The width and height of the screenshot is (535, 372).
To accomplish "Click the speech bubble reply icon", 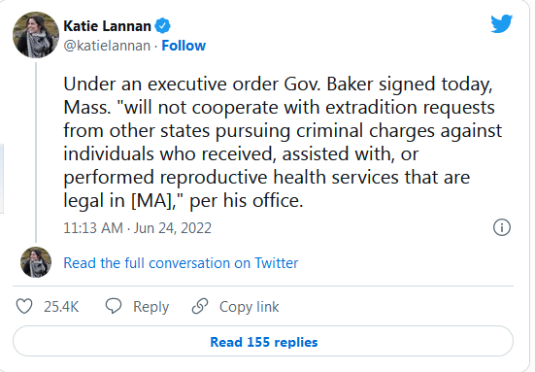I will pos(114,306).
